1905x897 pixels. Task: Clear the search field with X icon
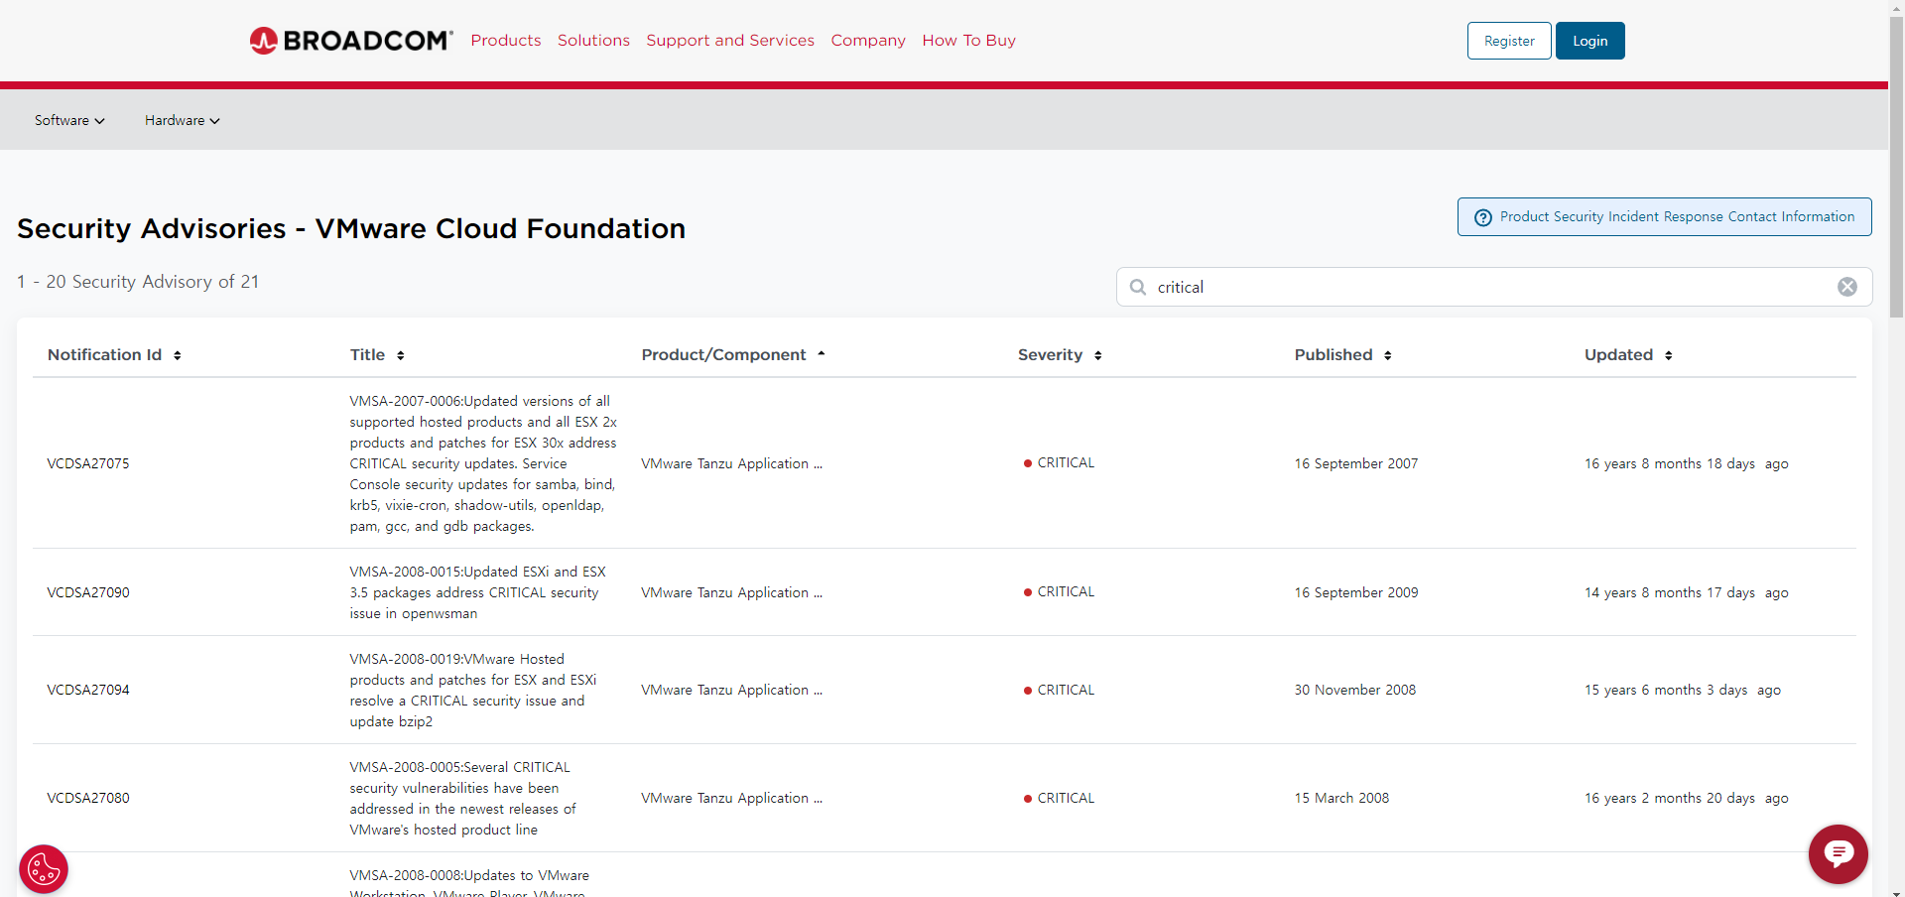coord(1846,287)
